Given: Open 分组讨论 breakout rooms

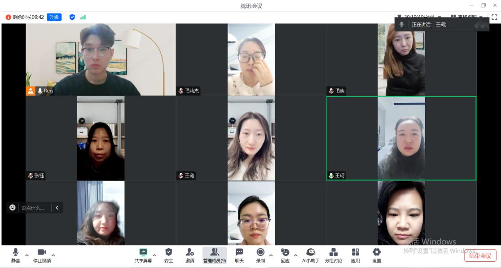Looking at the screenshot, I should click(334, 255).
